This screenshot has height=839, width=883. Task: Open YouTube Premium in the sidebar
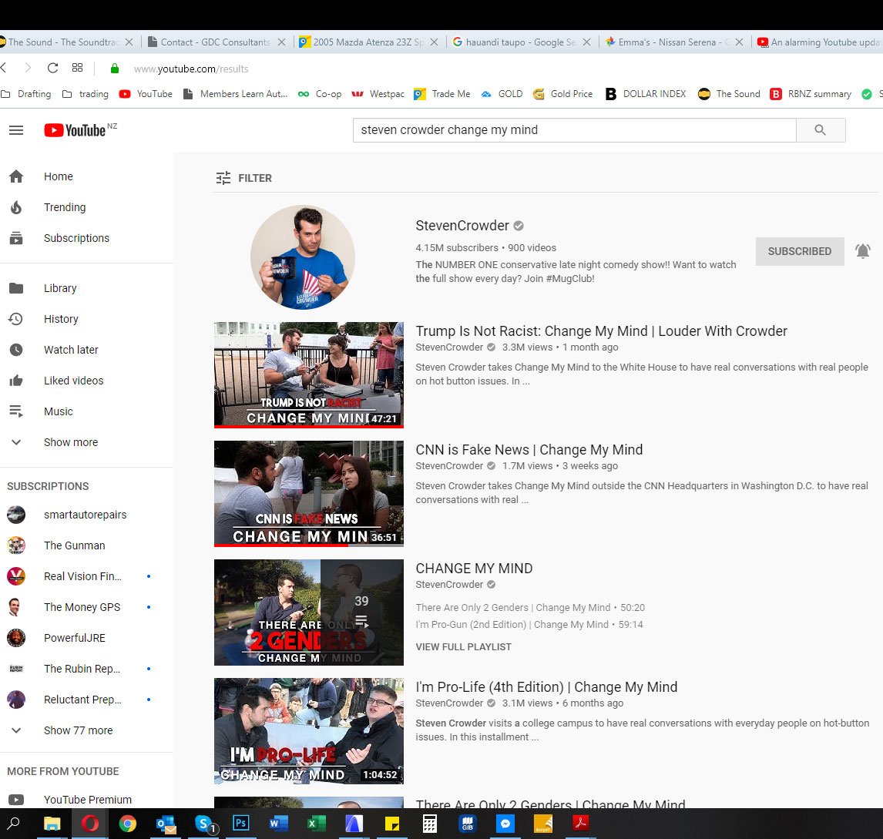pos(87,800)
